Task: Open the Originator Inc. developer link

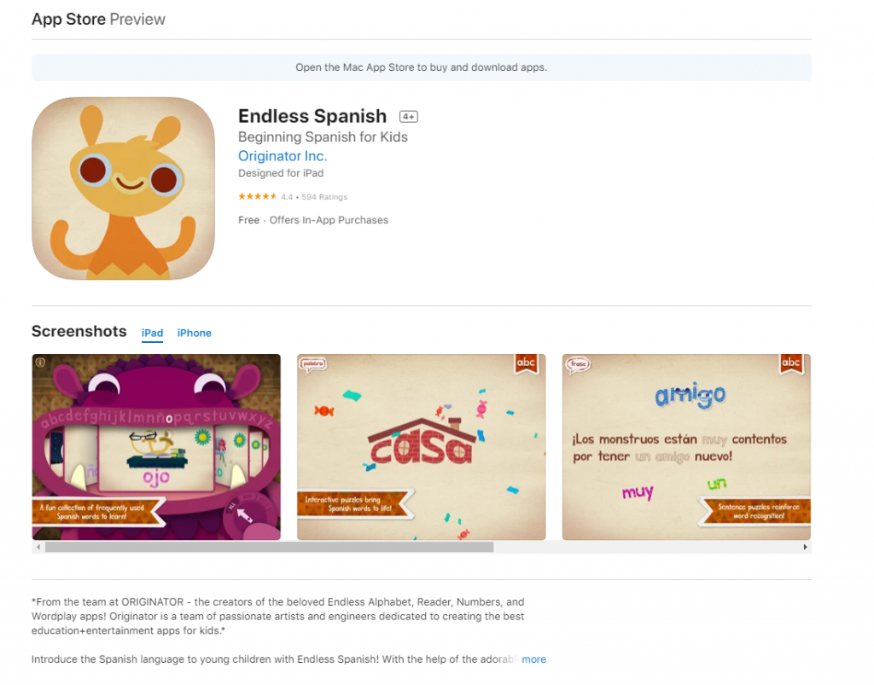Action: [283, 156]
